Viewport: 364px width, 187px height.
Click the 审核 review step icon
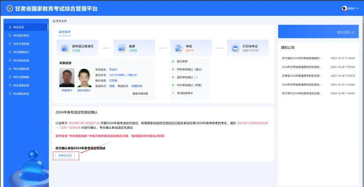click(179, 48)
